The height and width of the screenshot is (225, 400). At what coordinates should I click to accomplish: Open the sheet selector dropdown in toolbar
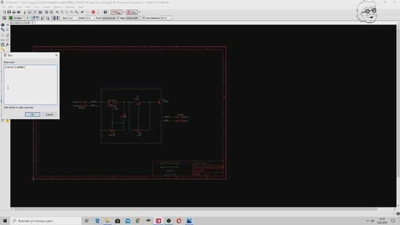point(32,12)
